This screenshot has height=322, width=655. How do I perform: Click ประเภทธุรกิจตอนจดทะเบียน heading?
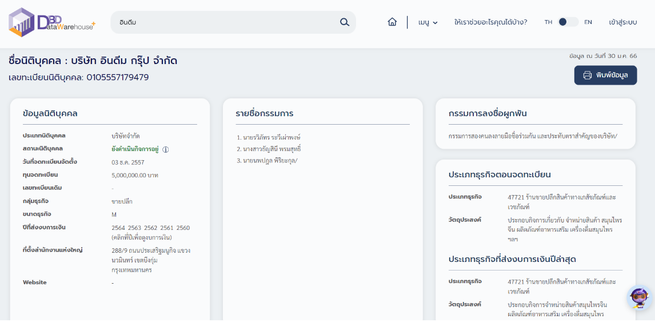point(500,174)
